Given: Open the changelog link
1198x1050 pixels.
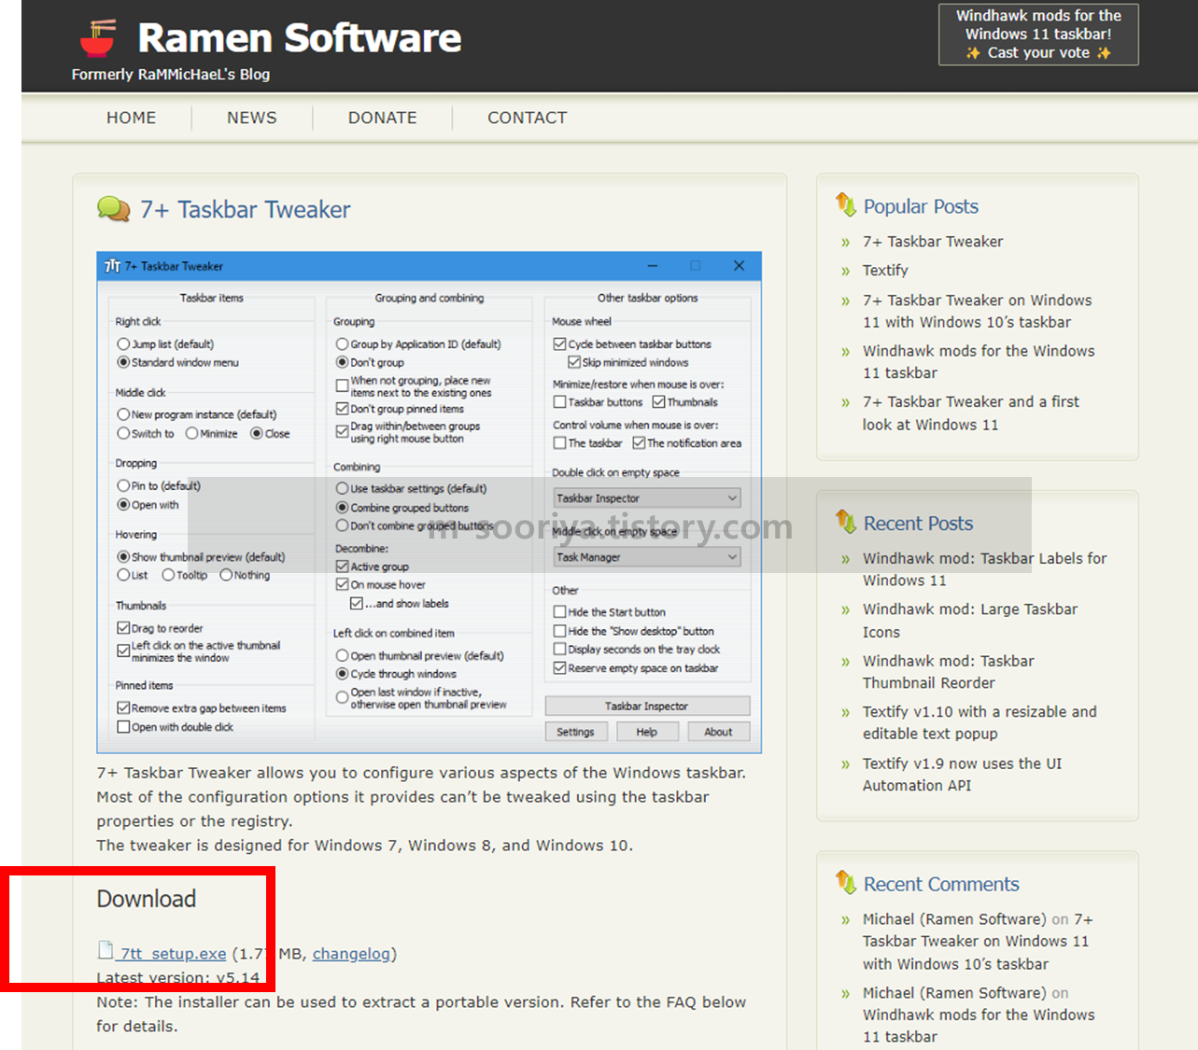Looking at the screenshot, I should 351,954.
